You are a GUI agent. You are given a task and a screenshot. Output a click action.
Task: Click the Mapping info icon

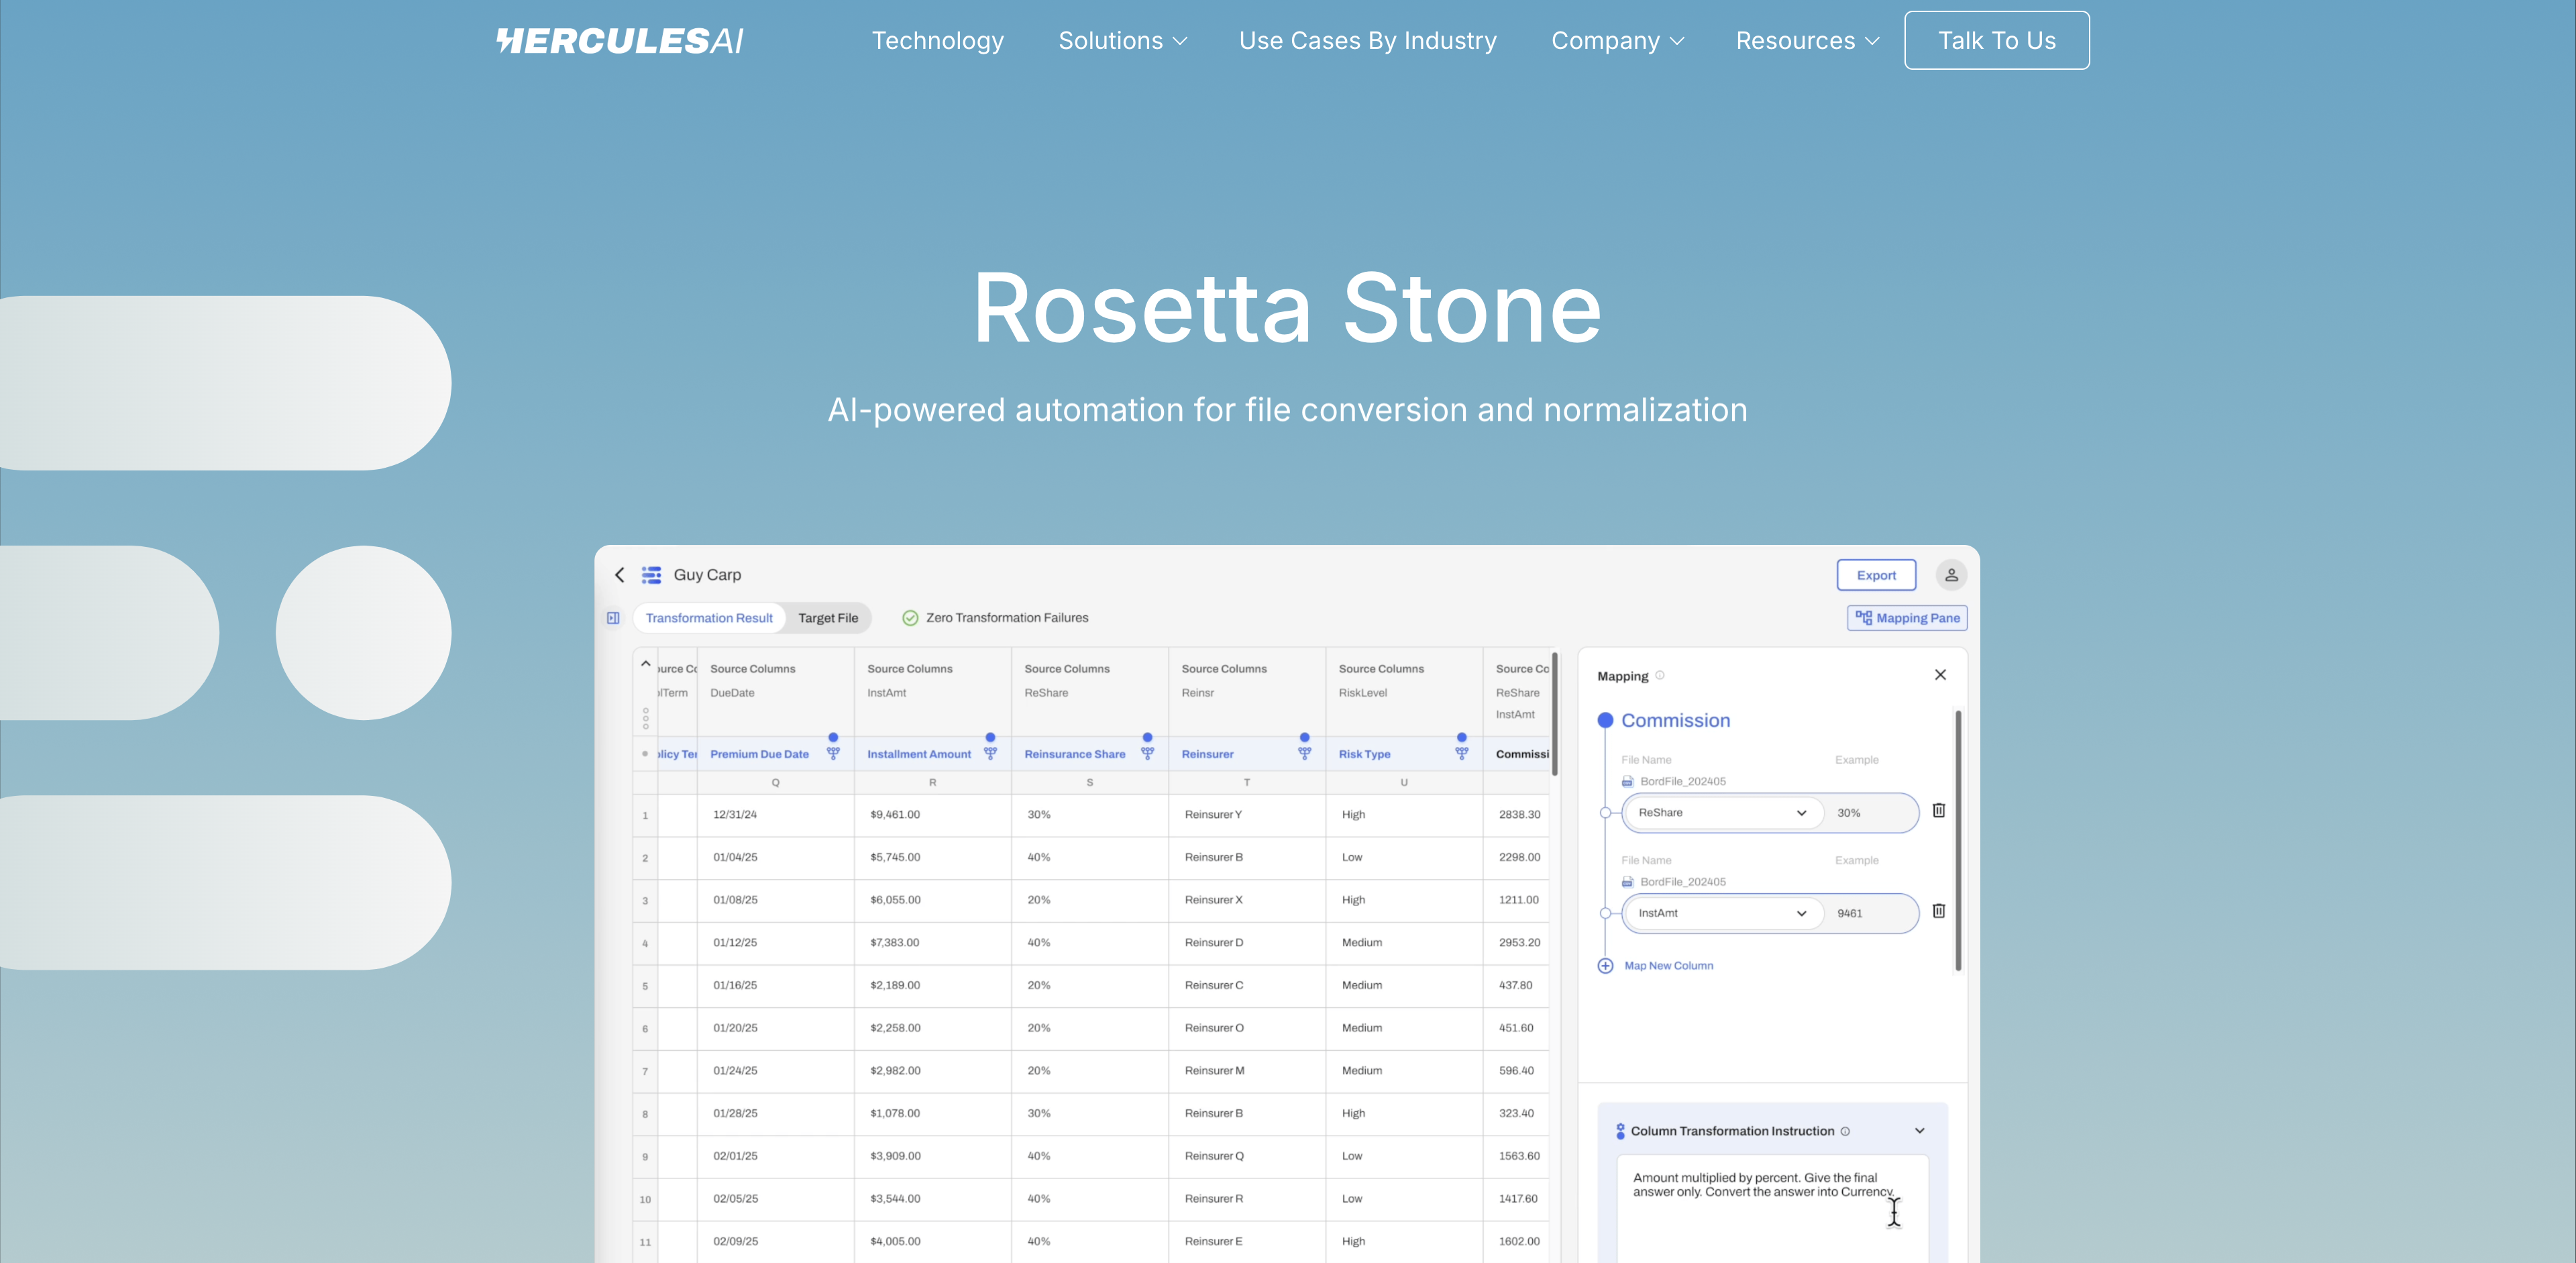[x=1660, y=675]
